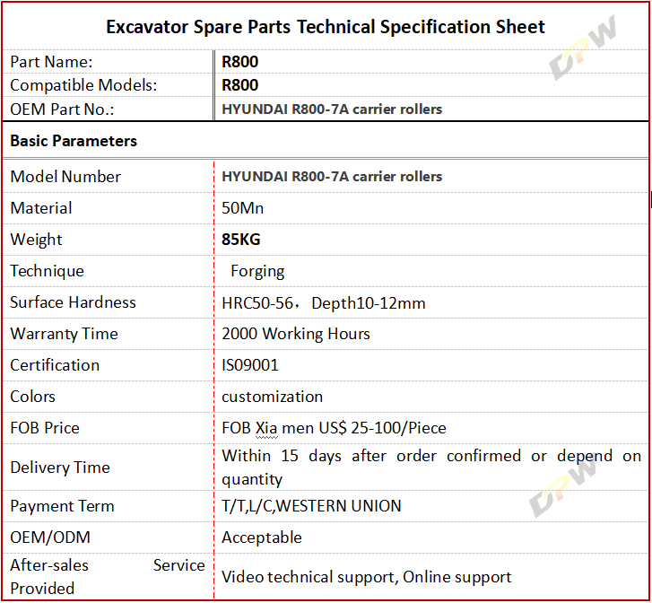Select the 'Payment Term' label
This screenshot has width=652, height=603.
[62, 506]
